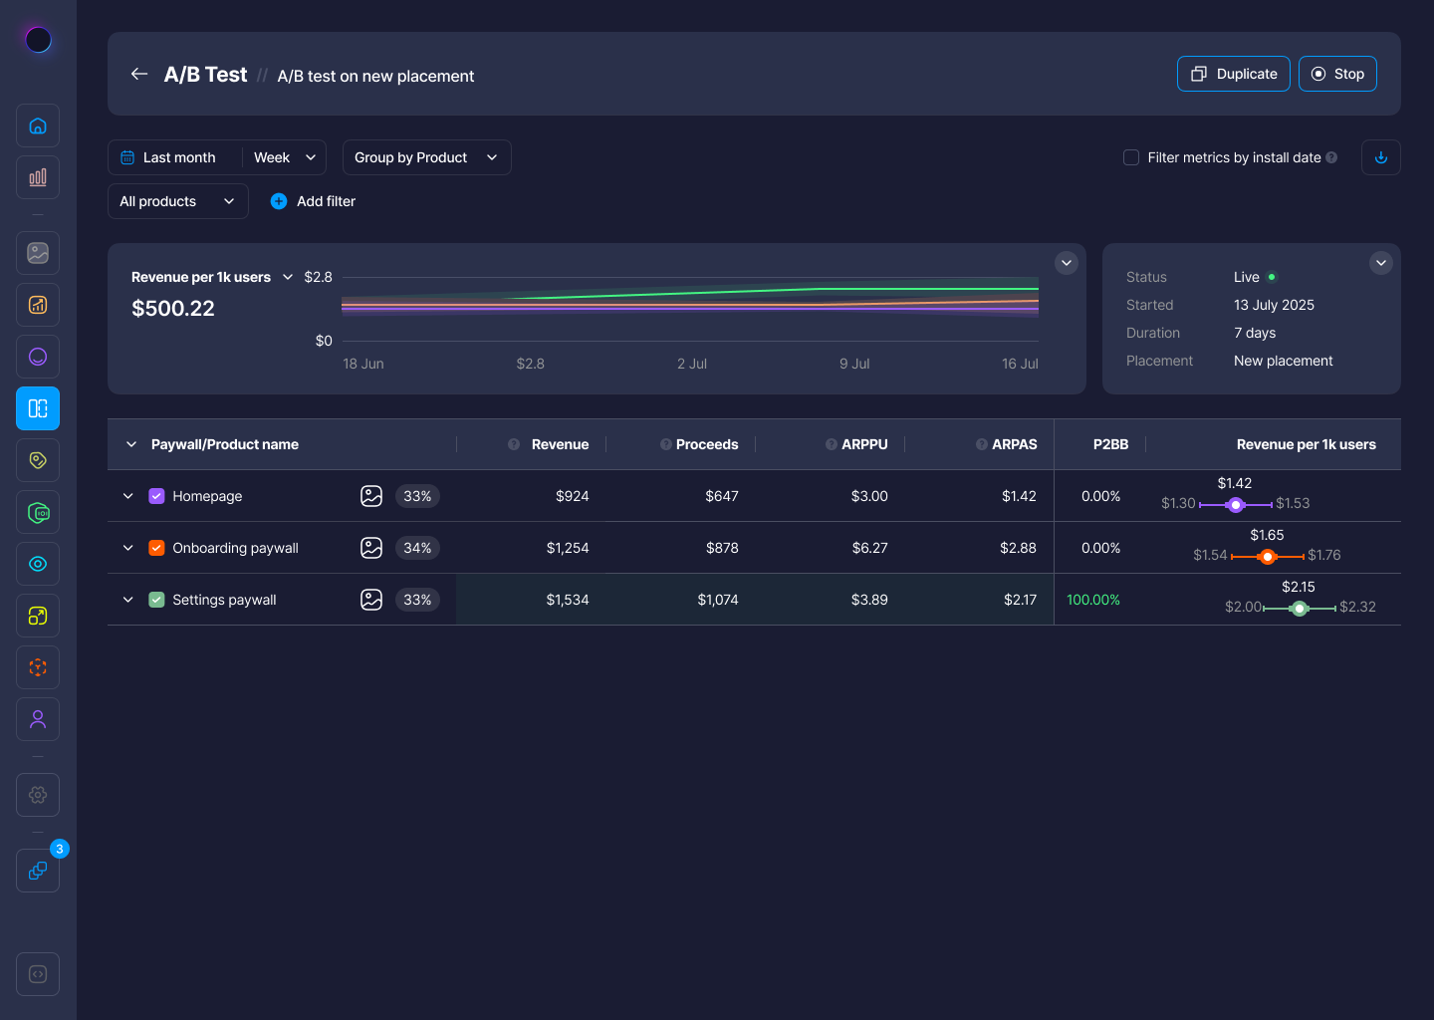1434x1020 pixels.
Task: Toggle the Settings paywall checkbox
Action: click(x=156, y=600)
